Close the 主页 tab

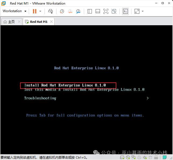(19, 22)
